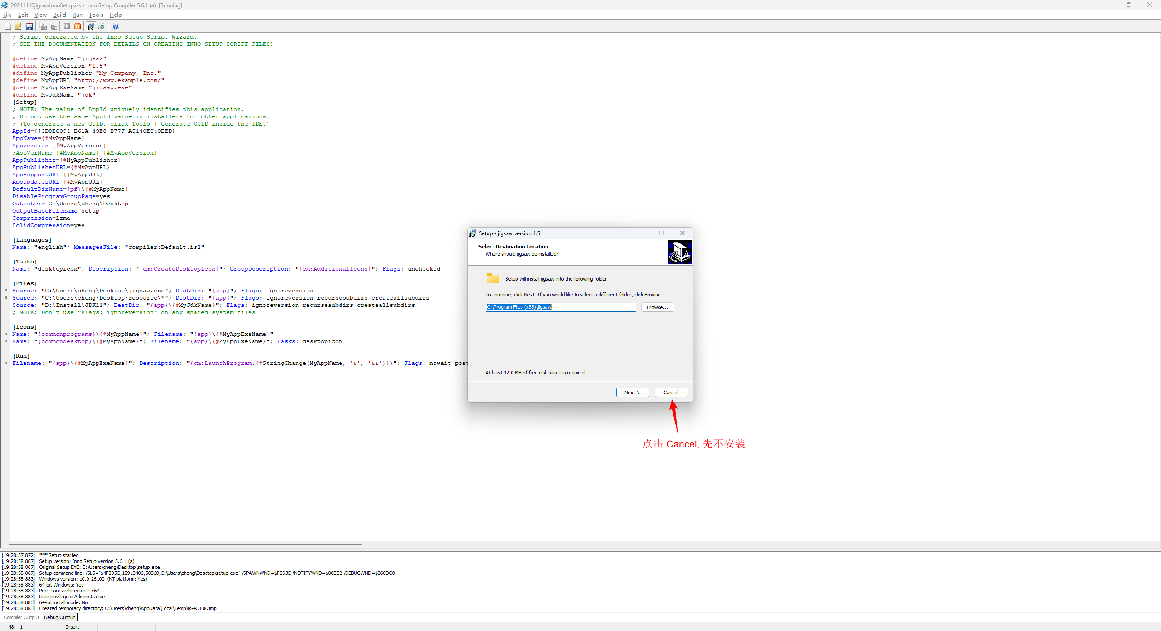Click the editor's horizontal scrollbar
This screenshot has width=1161, height=631.
click(x=185, y=544)
